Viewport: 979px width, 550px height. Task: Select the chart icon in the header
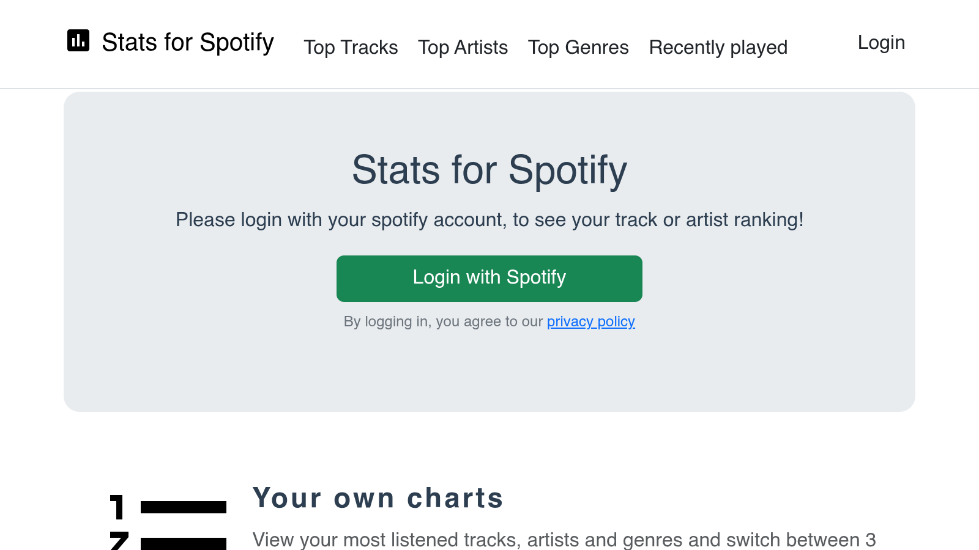point(78,42)
